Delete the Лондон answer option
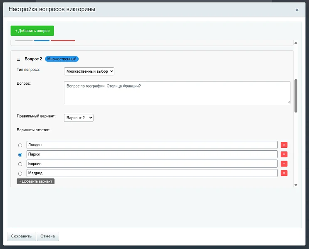The image size is (309, 249). point(284,145)
